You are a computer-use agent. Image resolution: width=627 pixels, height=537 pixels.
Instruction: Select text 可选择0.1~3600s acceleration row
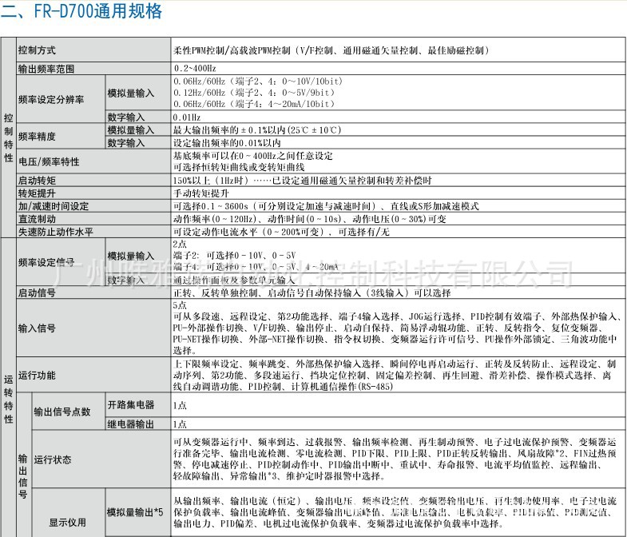coord(326,206)
